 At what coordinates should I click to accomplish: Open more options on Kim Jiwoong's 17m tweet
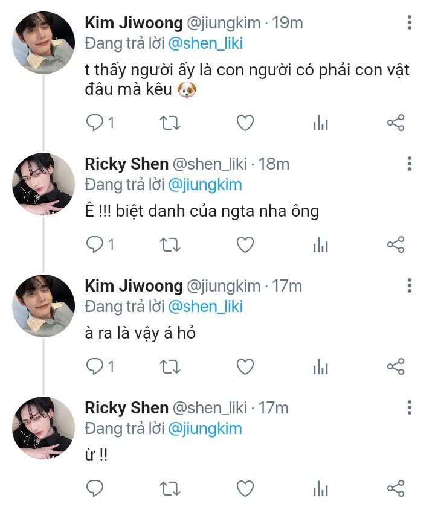tap(410, 285)
